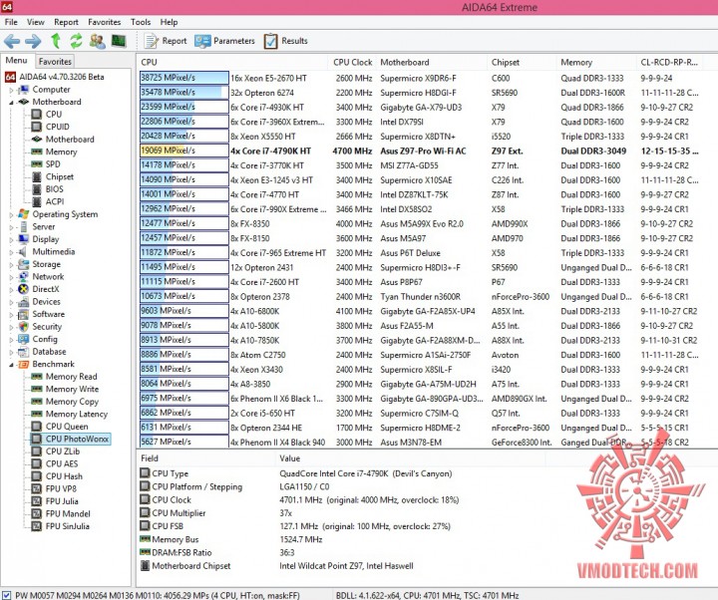
Task: Expand the Computer tree node
Action: [x=11, y=90]
